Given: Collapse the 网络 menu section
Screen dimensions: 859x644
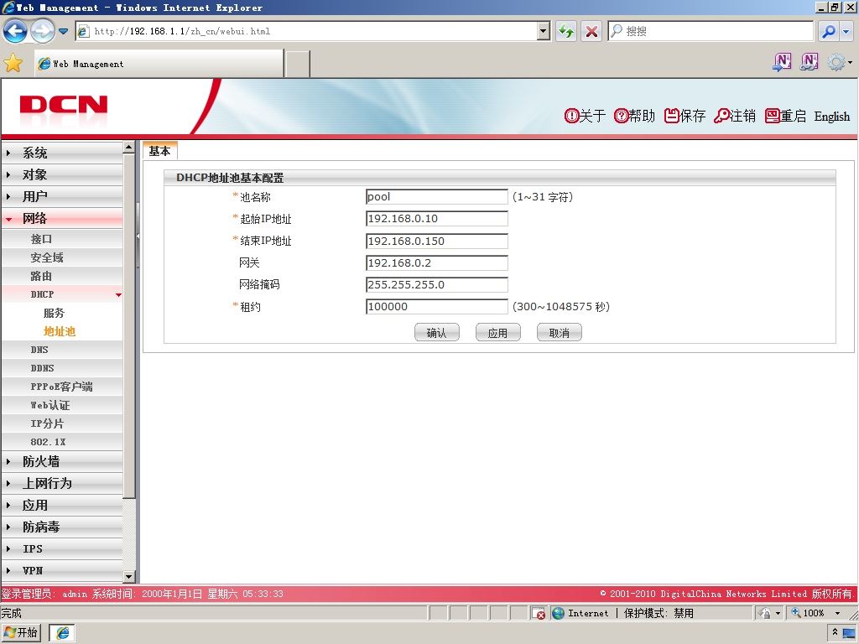Looking at the screenshot, I should pyautogui.click(x=62, y=219).
